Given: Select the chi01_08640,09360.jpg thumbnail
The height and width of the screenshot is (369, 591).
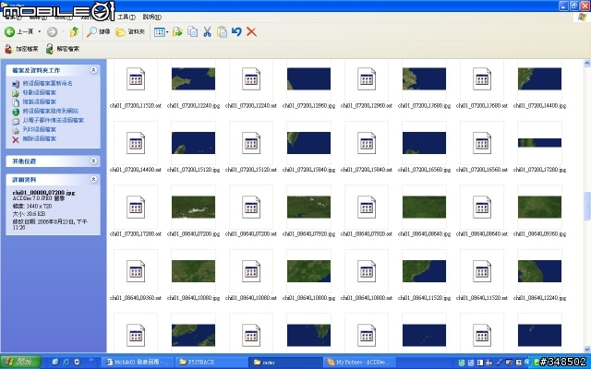Looking at the screenshot, I should [539, 207].
